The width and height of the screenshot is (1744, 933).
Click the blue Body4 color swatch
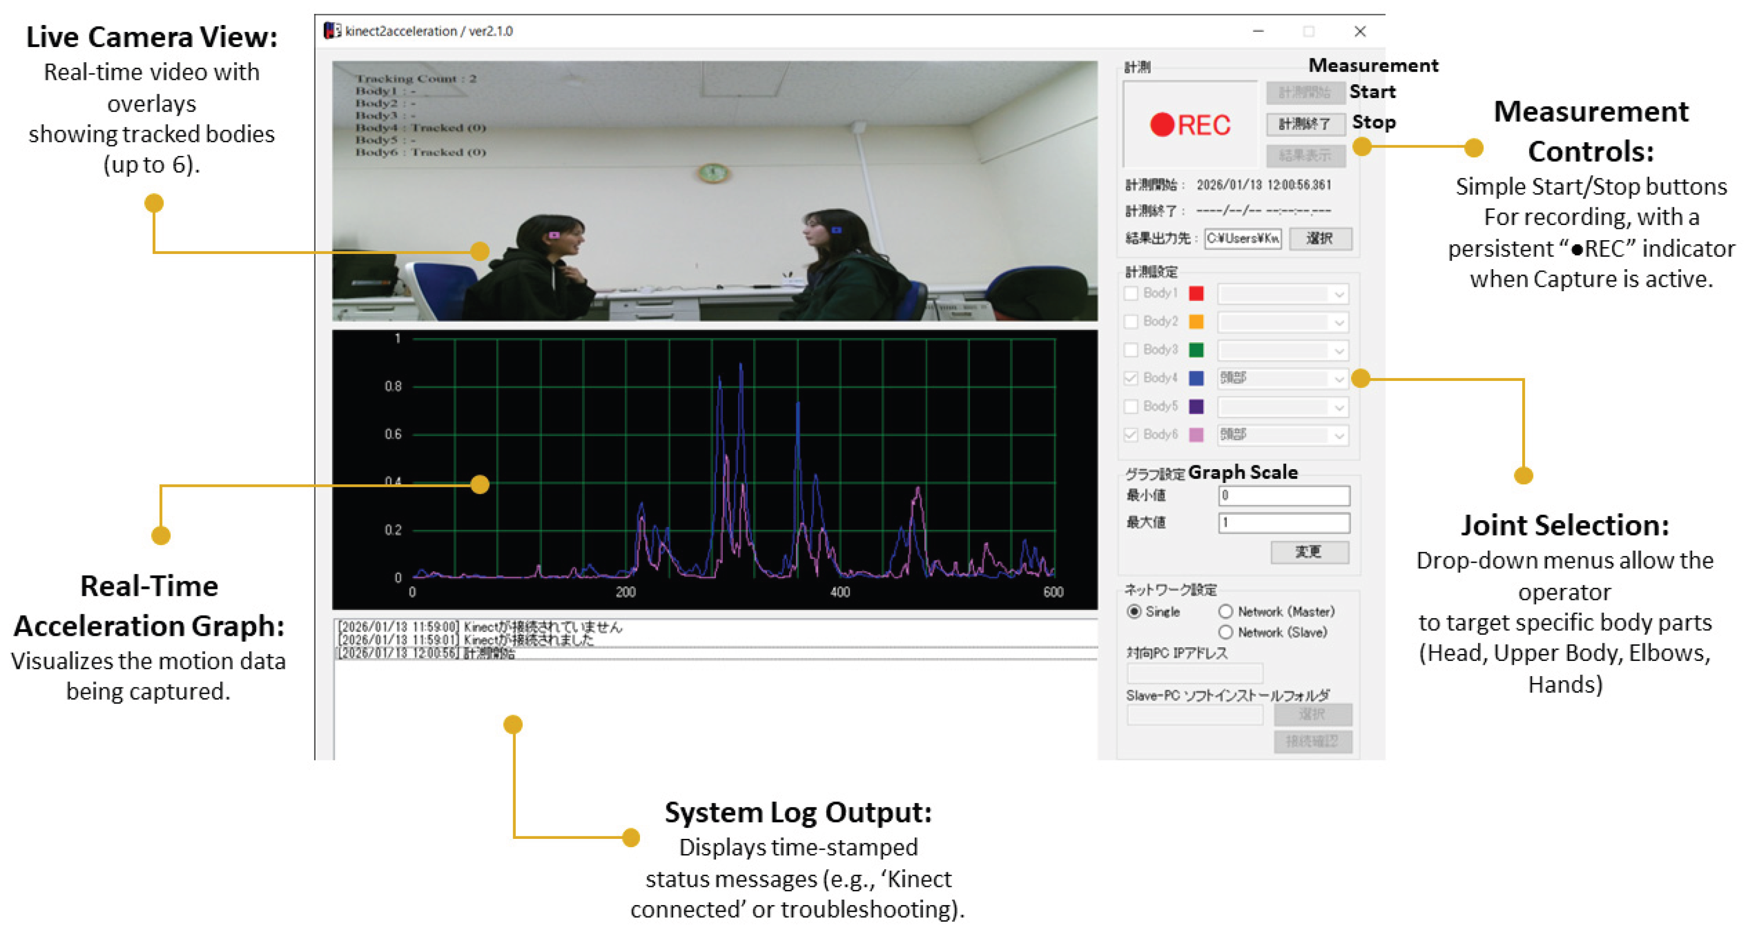pyautogui.click(x=1196, y=378)
